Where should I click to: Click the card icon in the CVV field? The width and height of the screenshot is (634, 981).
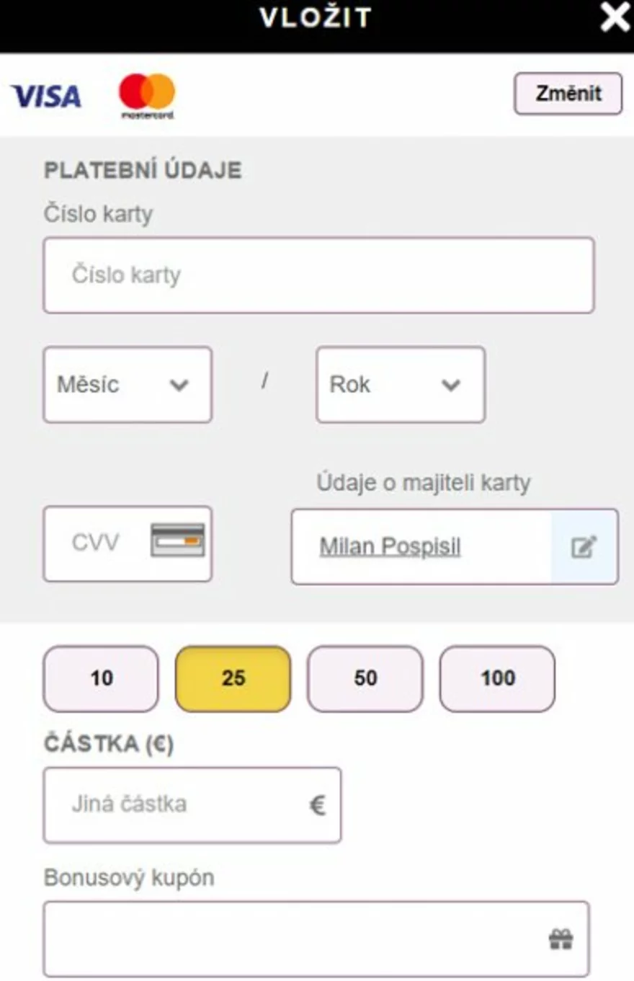[x=177, y=541]
